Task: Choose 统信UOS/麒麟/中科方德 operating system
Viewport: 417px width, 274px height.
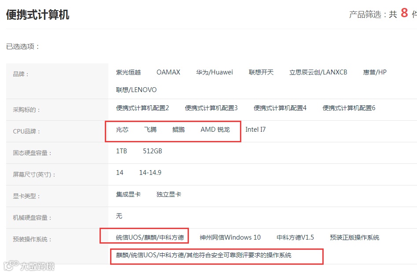Action: (x=150, y=237)
